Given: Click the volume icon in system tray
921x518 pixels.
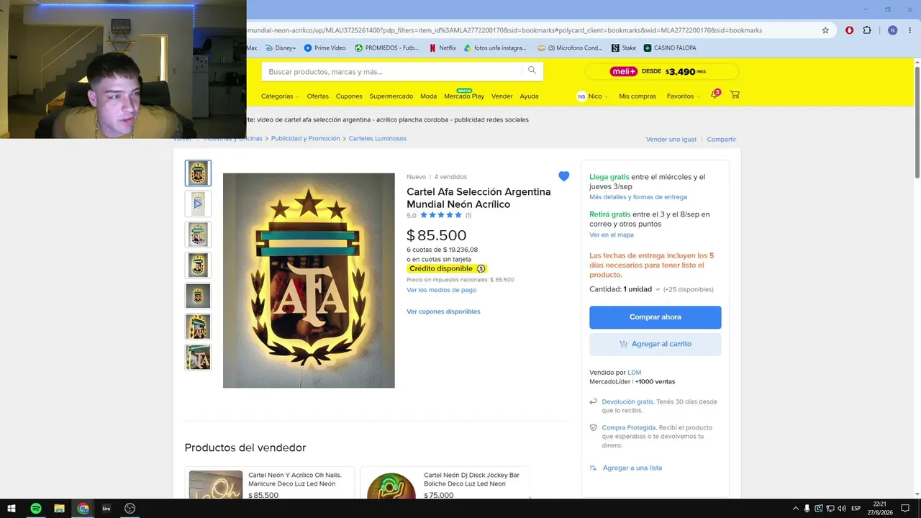Looking at the screenshot, I should 842,509.
